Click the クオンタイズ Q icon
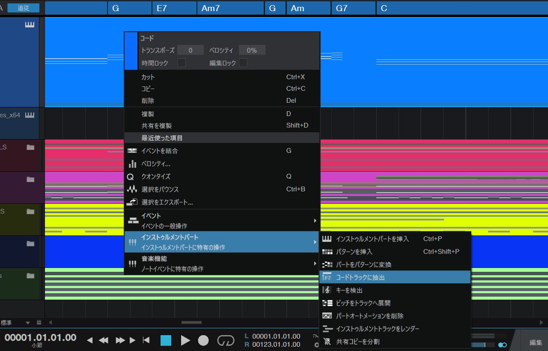Screen dimensions: 548x351 (131, 176)
